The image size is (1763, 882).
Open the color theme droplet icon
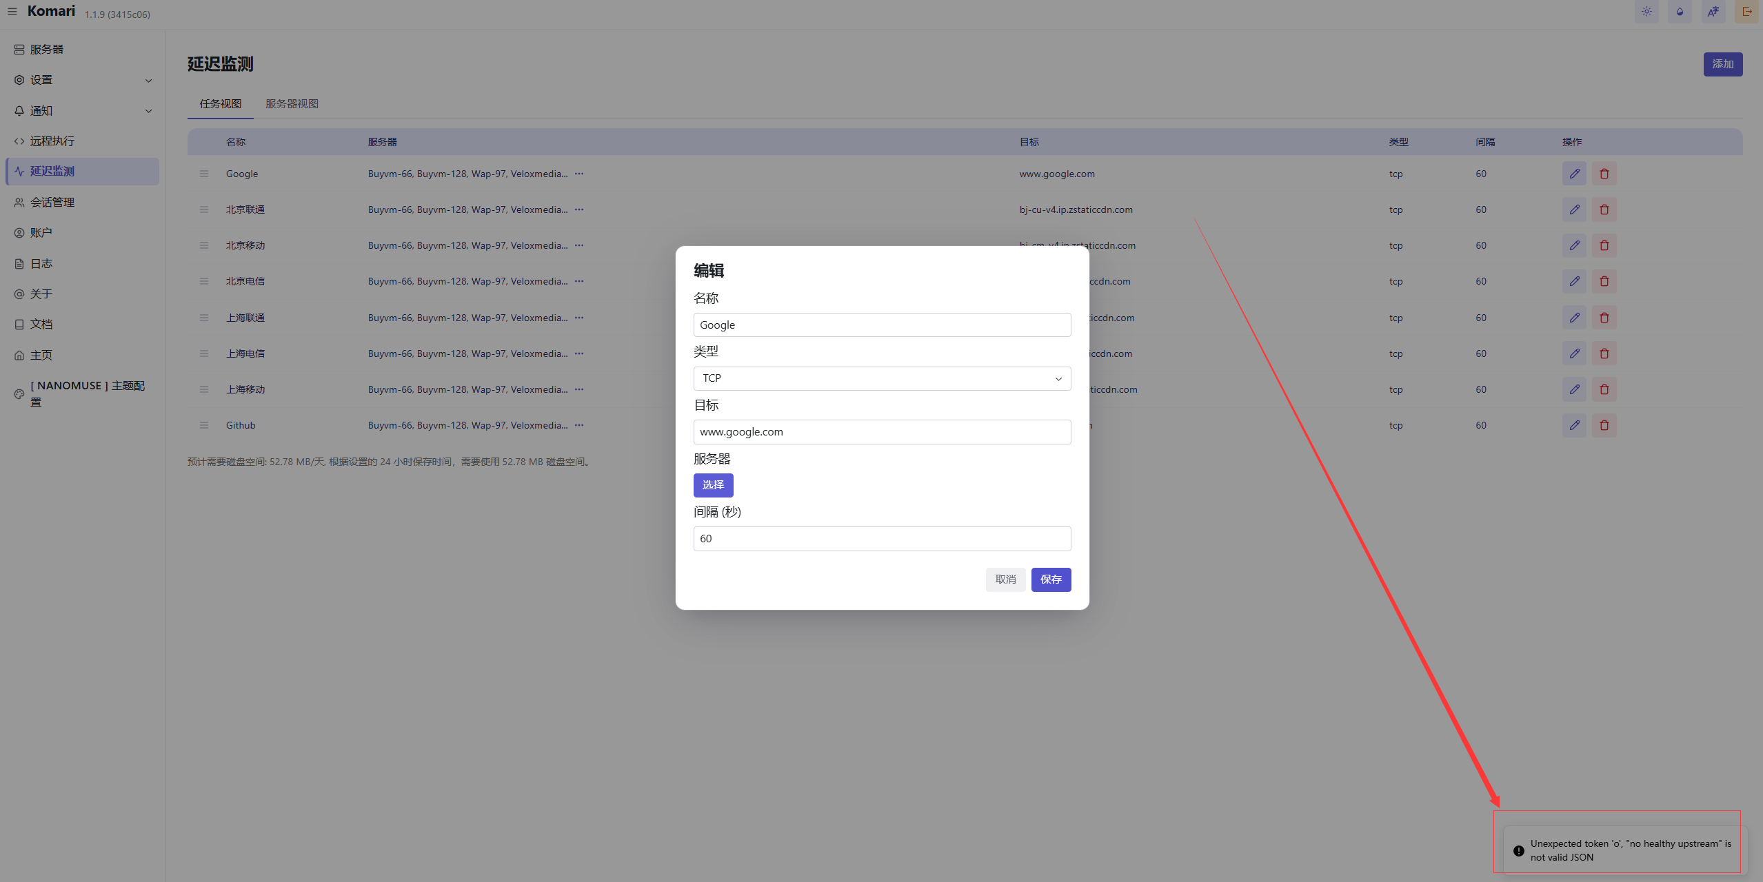pos(1680,12)
